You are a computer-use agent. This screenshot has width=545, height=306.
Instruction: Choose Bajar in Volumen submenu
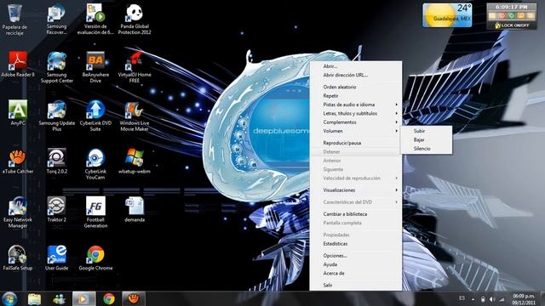point(426,139)
